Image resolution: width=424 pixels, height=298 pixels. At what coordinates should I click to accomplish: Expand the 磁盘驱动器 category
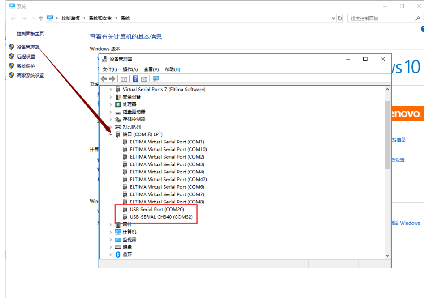[111, 112]
